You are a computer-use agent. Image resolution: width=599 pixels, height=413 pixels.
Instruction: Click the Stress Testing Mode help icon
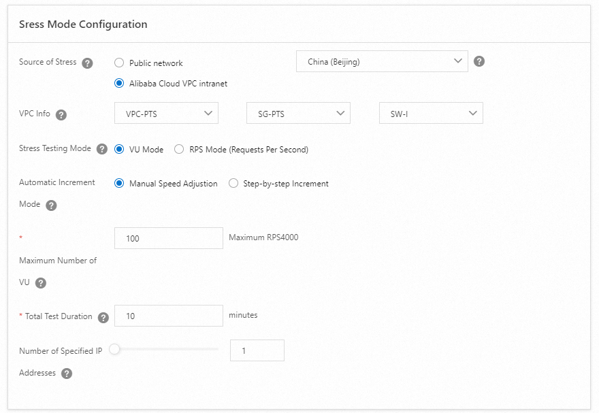pos(102,149)
